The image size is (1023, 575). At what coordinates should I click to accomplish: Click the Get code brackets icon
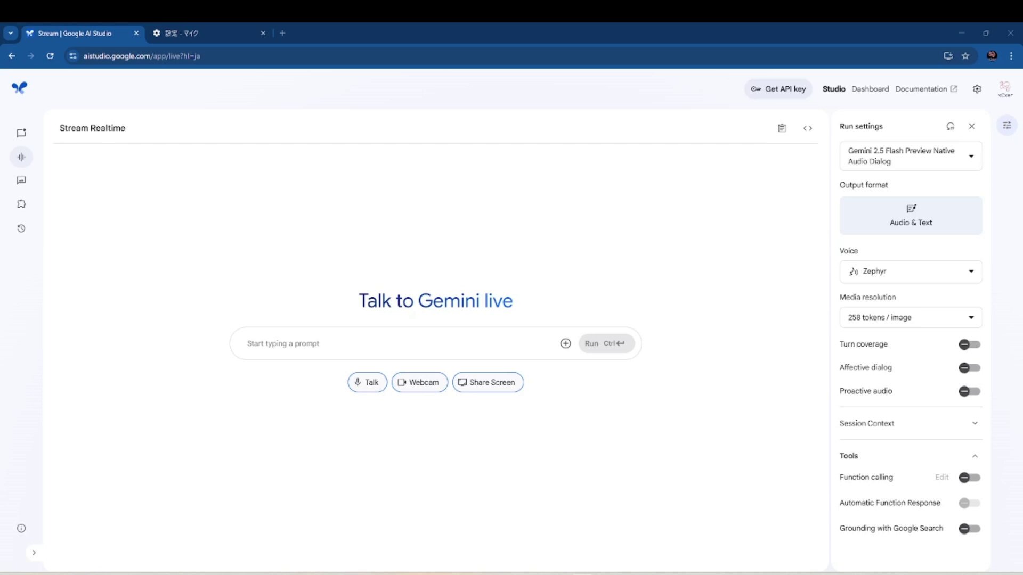[808, 128]
